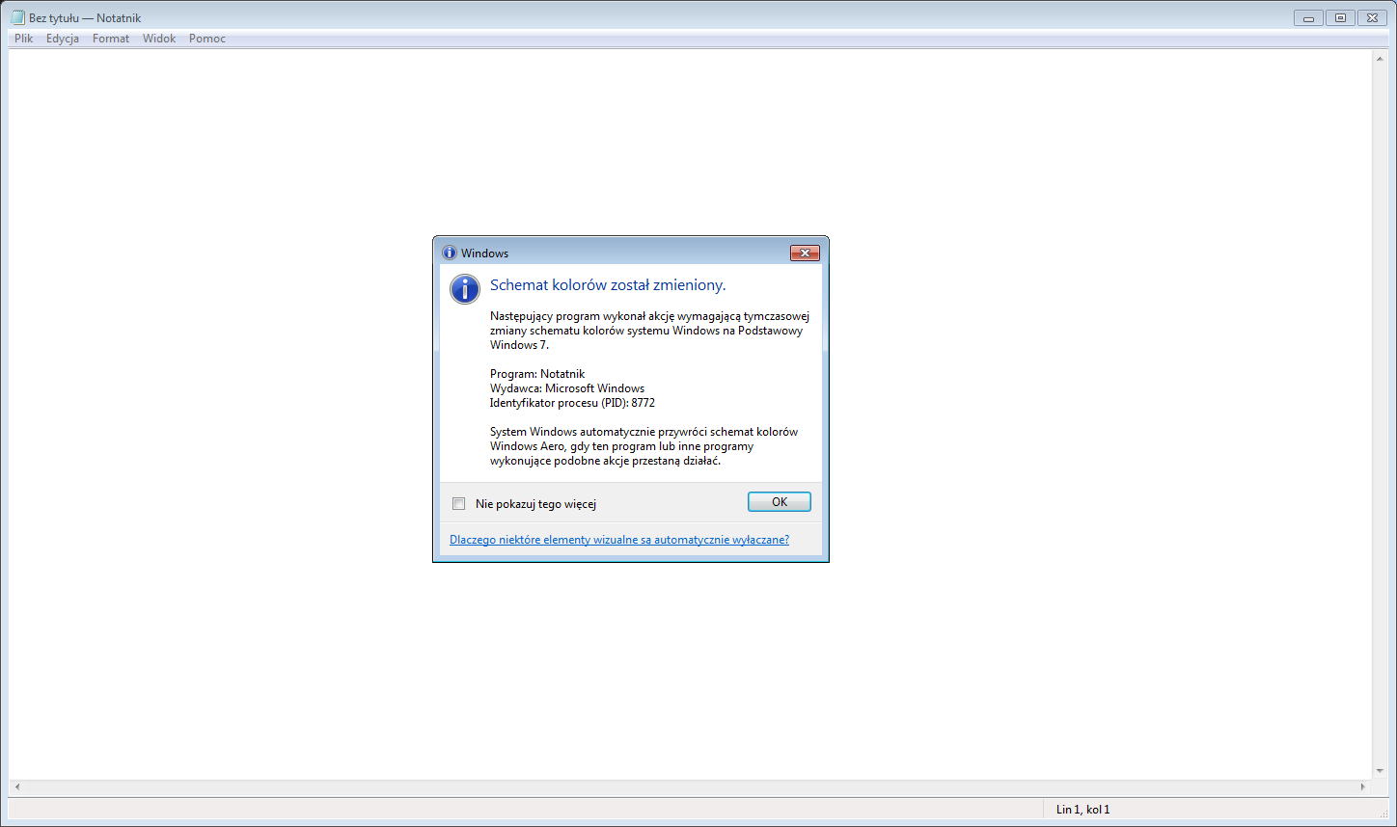Open the Format menu

[x=111, y=39]
